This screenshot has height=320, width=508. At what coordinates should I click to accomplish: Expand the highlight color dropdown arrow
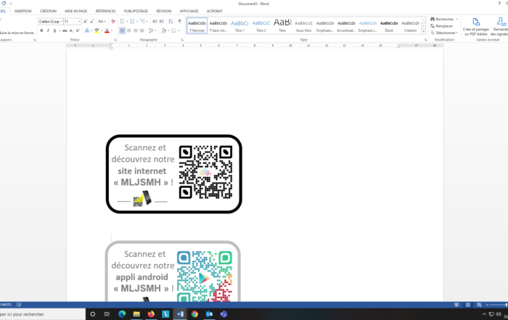pyautogui.click(x=102, y=30)
